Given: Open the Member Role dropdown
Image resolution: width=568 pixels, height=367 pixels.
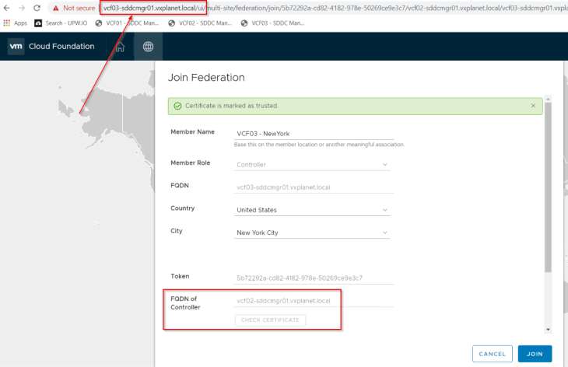Looking at the screenshot, I should pyautogui.click(x=312, y=165).
